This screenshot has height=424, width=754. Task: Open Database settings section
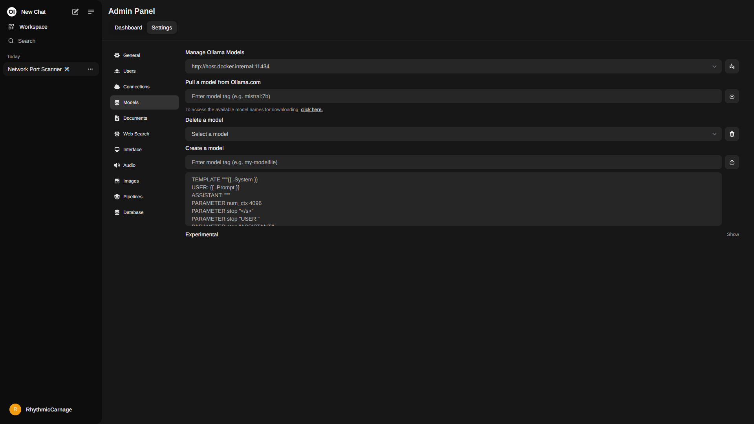coord(145,212)
